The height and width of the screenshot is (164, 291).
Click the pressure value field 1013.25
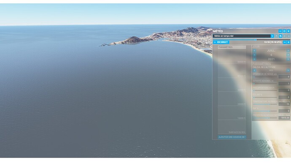[284, 118]
